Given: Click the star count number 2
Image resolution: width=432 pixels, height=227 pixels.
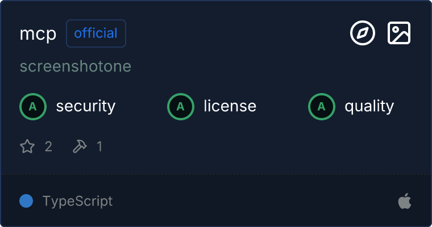Looking at the screenshot, I should [48, 147].
